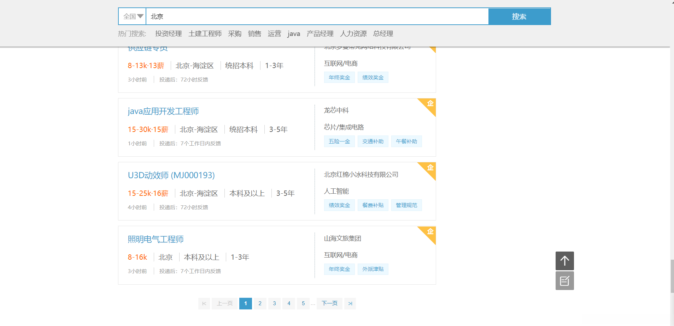Click the search box containing 北京
This screenshot has height=326, width=674.
[317, 17]
